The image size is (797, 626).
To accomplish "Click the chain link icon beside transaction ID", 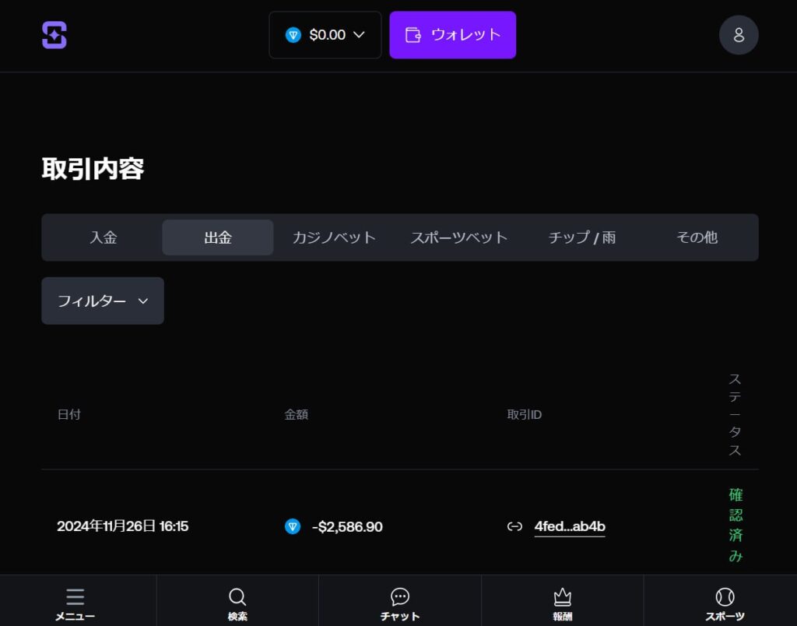I will 514,526.
